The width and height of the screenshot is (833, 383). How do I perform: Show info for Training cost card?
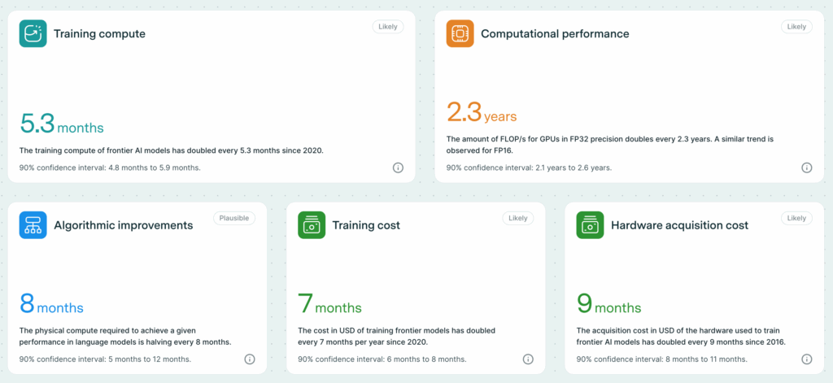(528, 359)
